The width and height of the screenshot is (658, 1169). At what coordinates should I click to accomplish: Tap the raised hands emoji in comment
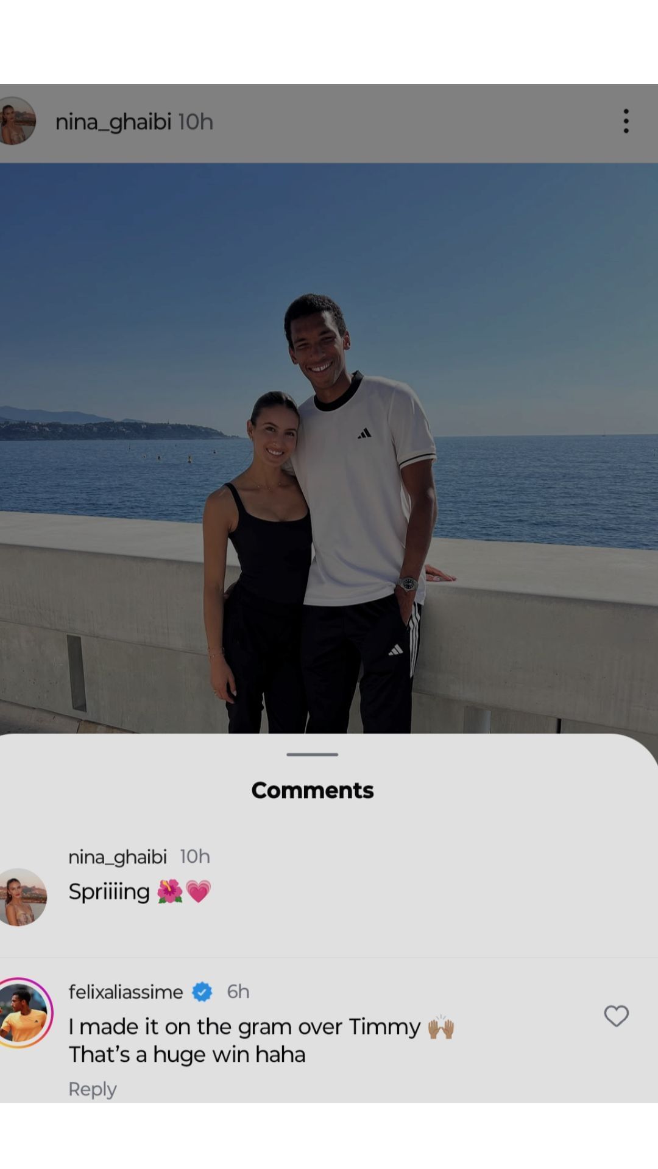441,1027
